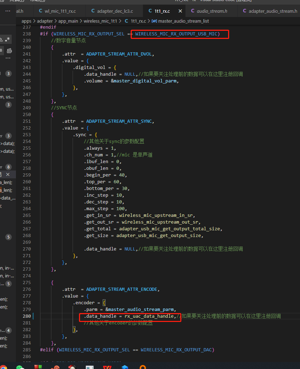Viewport: 300px width, 369px height.
Task: Click the result count badge showing 4
Action: click(x=9, y=330)
